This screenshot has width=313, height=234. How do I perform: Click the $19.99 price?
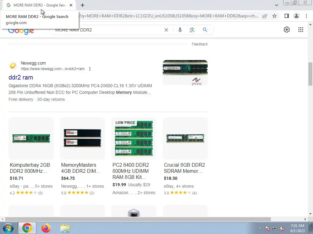[119, 185]
